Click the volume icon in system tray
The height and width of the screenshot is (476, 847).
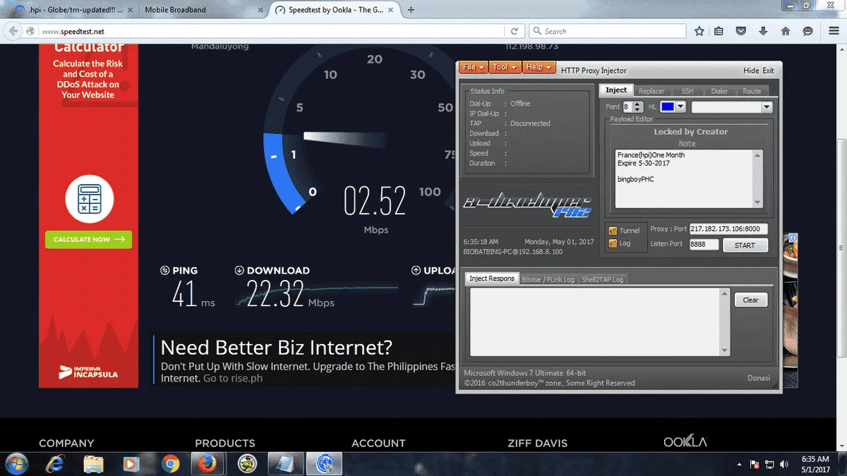(x=784, y=464)
